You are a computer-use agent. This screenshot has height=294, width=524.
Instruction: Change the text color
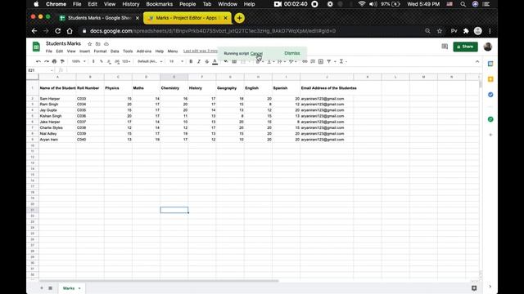click(215, 61)
